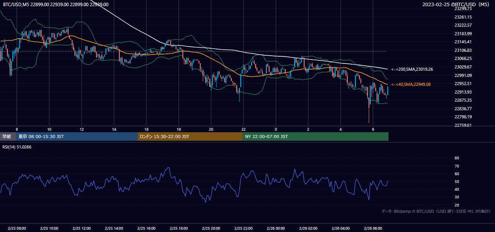The height and width of the screenshot is (232, 495).
Task: Click hour tick 4 under price chart
Action: (x=340, y=129)
